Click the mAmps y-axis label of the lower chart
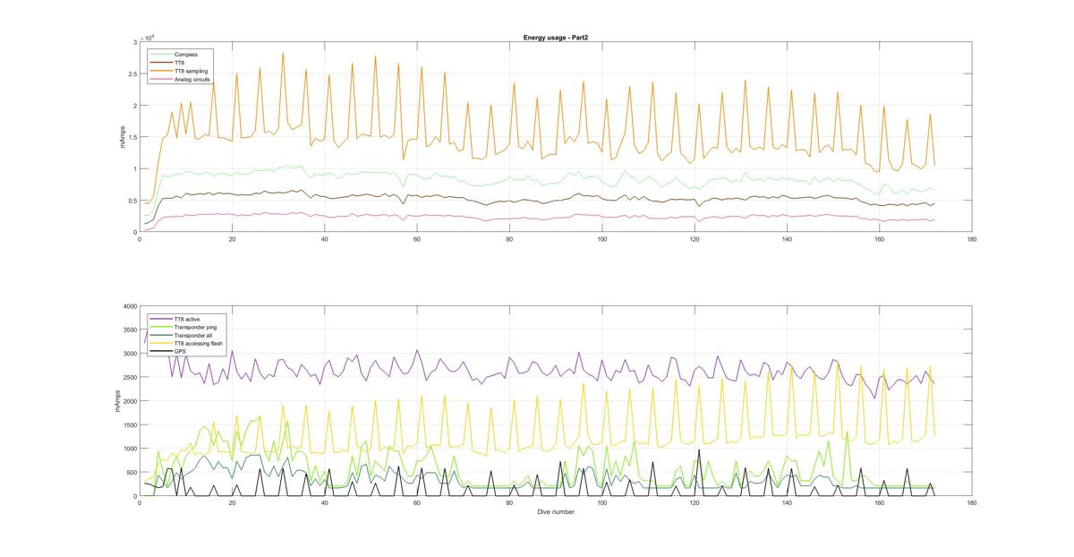The image size is (1074, 557). (117, 401)
